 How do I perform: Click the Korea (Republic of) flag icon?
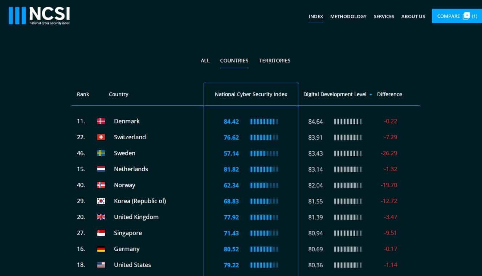tap(101, 201)
